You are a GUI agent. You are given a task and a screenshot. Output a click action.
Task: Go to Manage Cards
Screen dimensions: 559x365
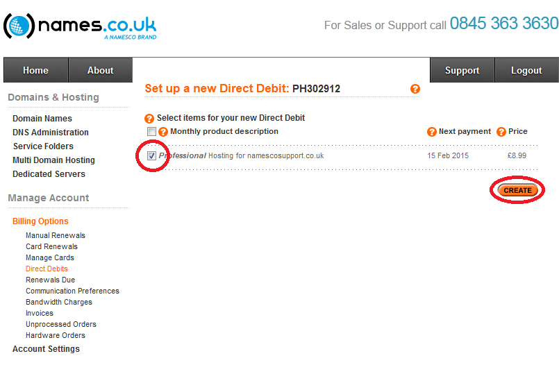pos(50,257)
